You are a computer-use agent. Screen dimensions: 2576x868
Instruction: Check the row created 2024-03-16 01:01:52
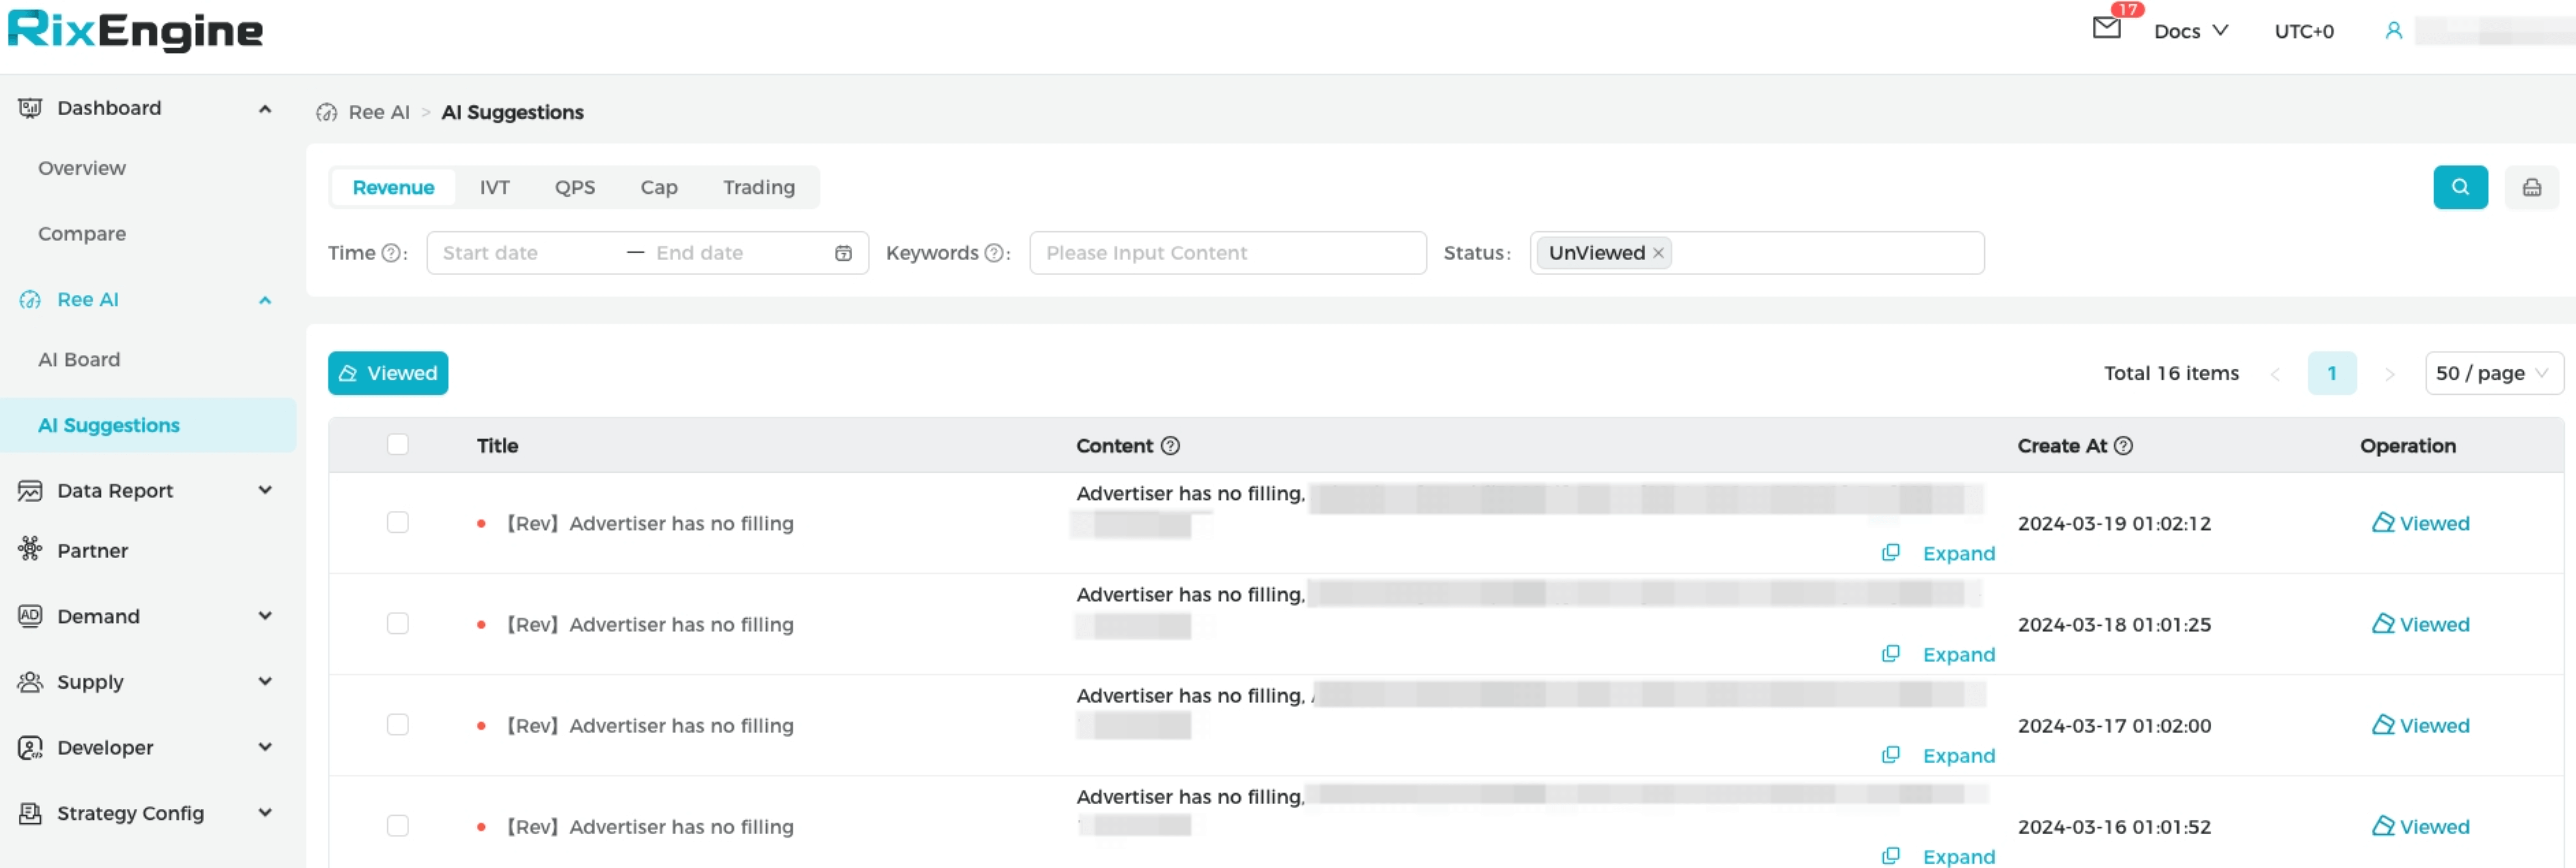[398, 825]
